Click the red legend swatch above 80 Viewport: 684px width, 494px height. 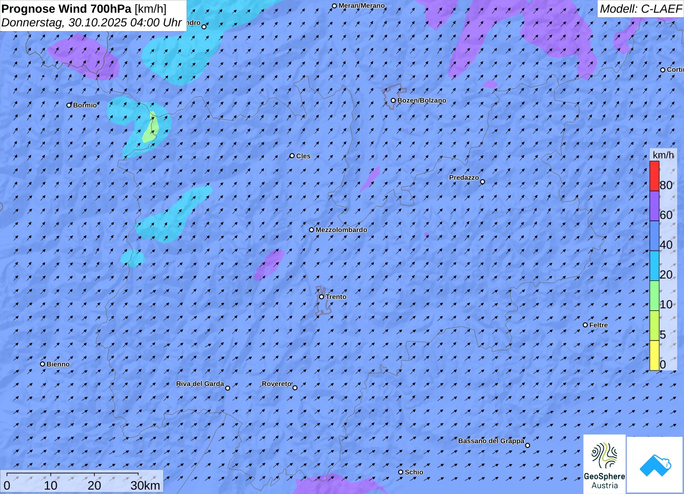click(x=654, y=176)
